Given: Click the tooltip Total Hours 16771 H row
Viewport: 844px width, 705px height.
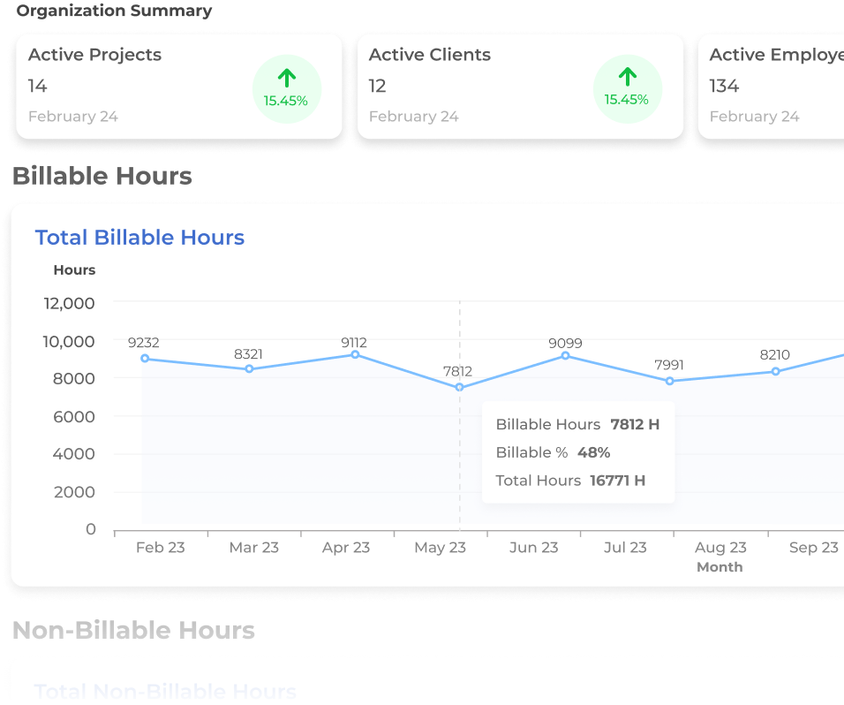Looking at the screenshot, I should (x=570, y=481).
